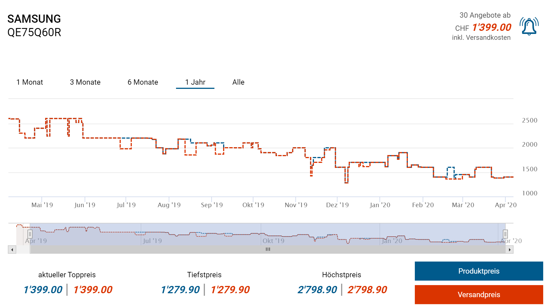Click the left range handle of navigator
The height and width of the screenshot is (305, 546).
[30, 234]
